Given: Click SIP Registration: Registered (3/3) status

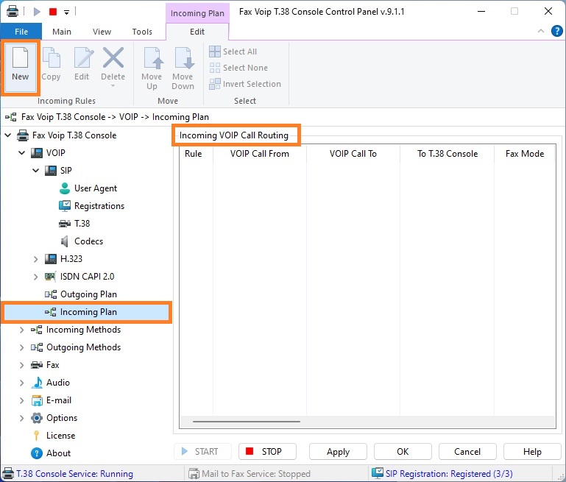Looking at the screenshot, I should (x=449, y=474).
